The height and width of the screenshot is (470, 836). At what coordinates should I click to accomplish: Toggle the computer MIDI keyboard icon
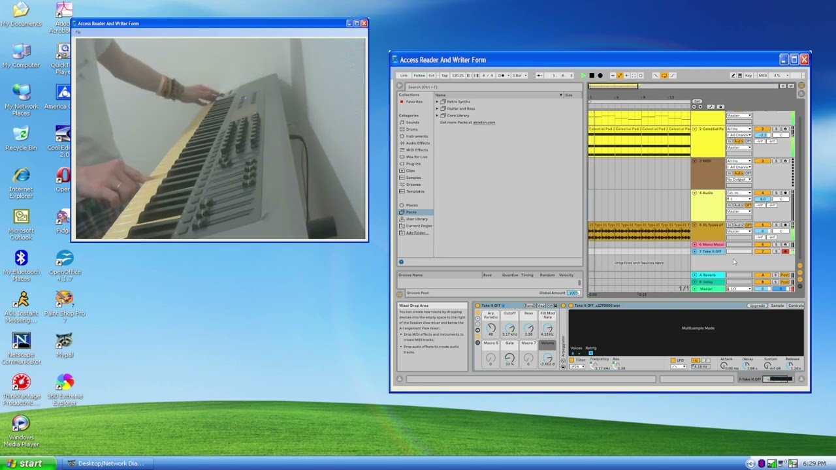pos(740,75)
